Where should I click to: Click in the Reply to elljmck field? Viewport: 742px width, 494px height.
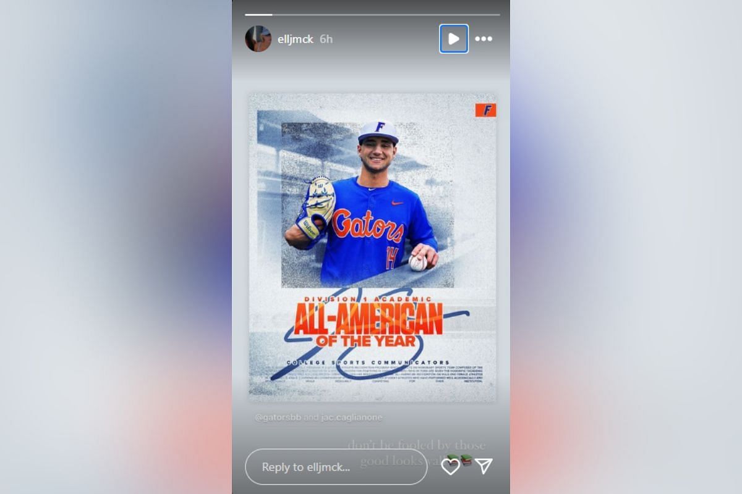pos(336,467)
